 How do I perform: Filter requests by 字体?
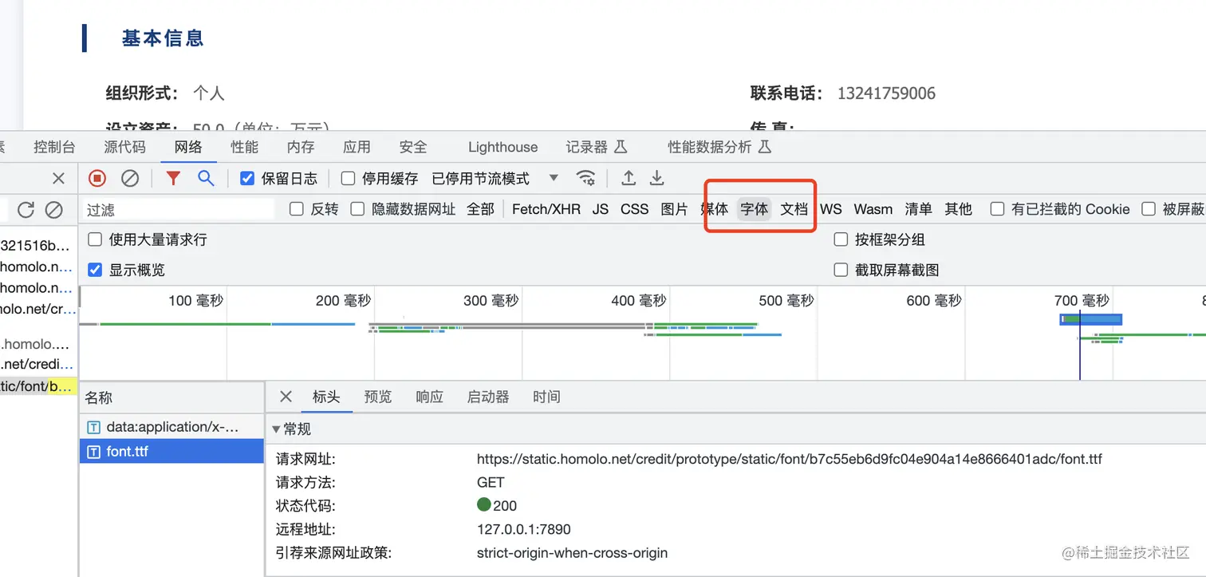[754, 209]
